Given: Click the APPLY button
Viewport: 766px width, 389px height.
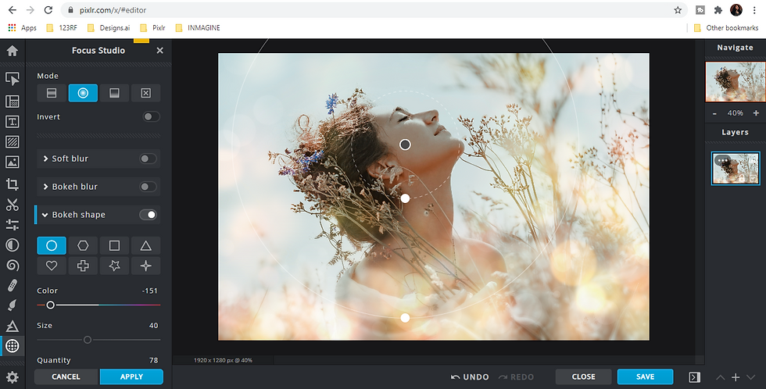Looking at the screenshot, I should coord(131,377).
